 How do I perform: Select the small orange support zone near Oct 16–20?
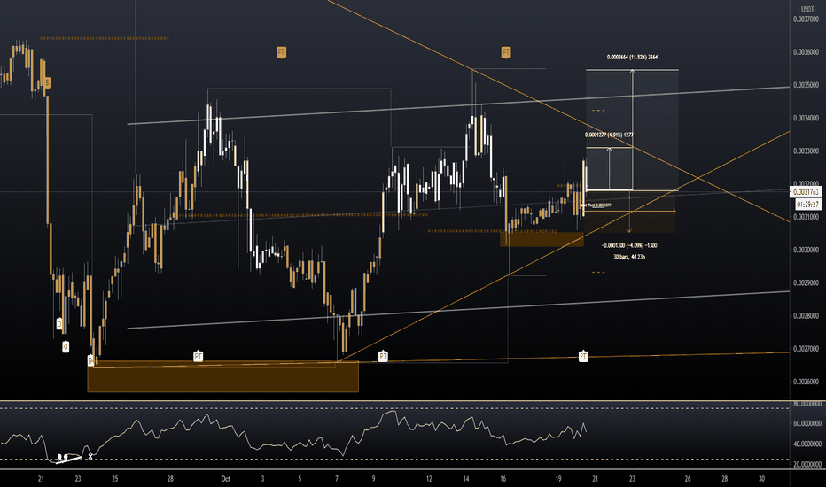click(x=542, y=240)
